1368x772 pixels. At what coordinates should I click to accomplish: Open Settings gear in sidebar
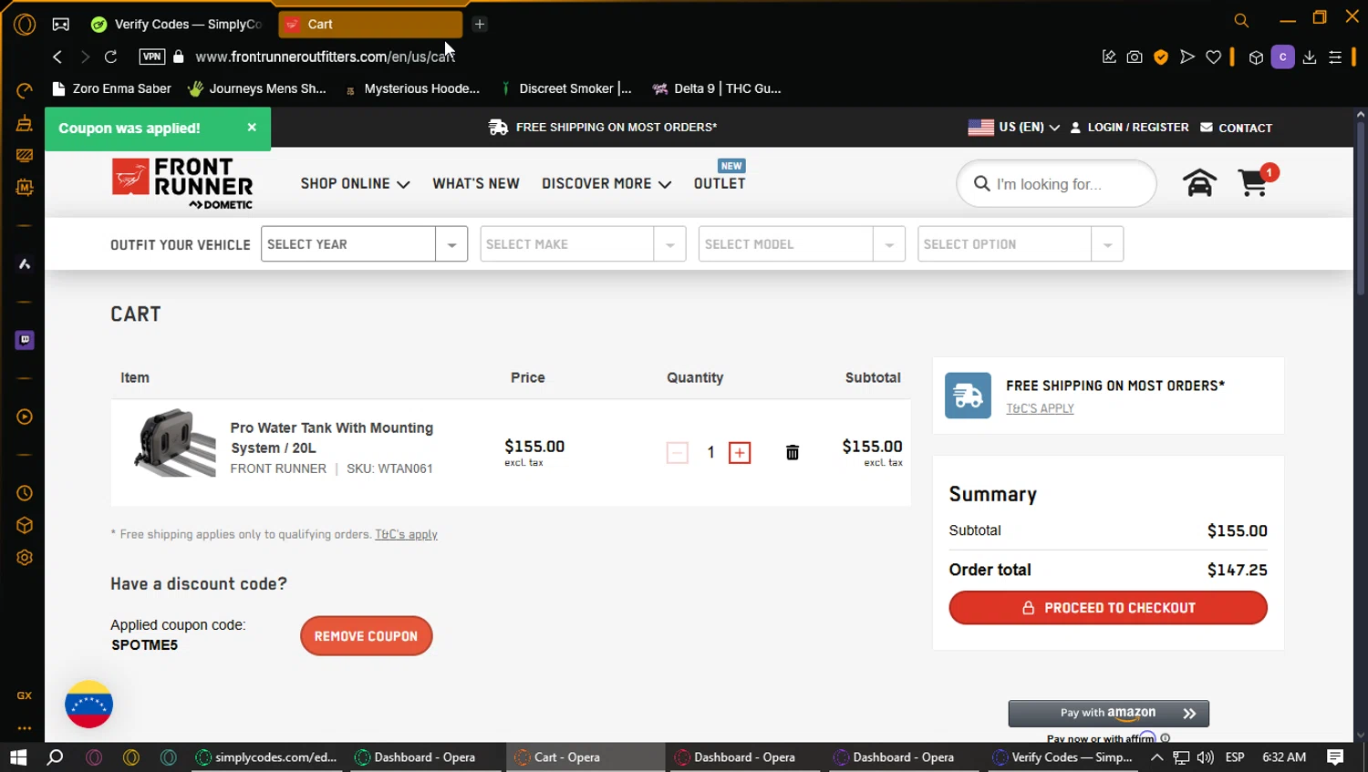[25, 557]
